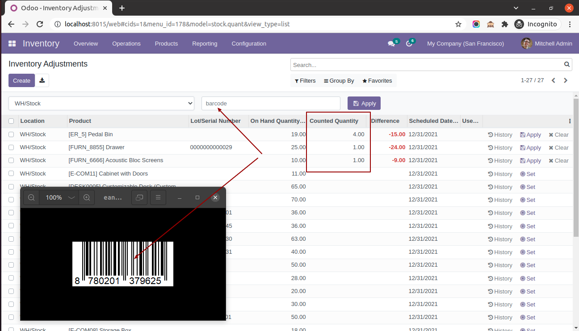Open Mitchell Admin user menu
This screenshot has width=579, height=331.
(547, 43)
